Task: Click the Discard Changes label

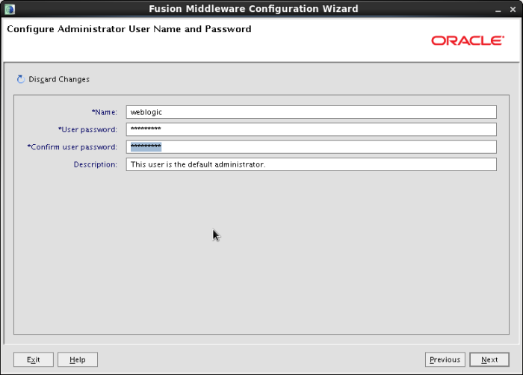Action: pyautogui.click(x=59, y=79)
